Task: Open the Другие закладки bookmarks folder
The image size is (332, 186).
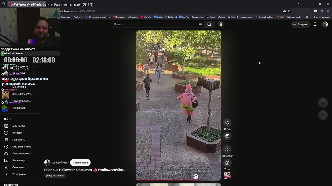Action: pos(320,17)
